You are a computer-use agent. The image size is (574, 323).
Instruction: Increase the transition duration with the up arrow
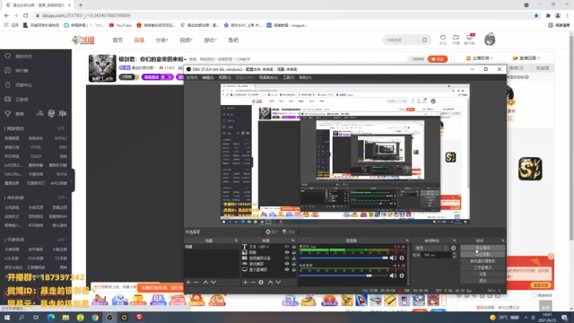tap(455, 253)
